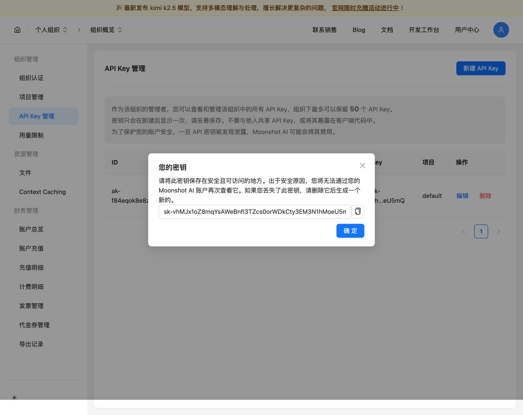Select API Key 管理 in the sidebar
The width and height of the screenshot is (523, 415).
pos(37,116)
